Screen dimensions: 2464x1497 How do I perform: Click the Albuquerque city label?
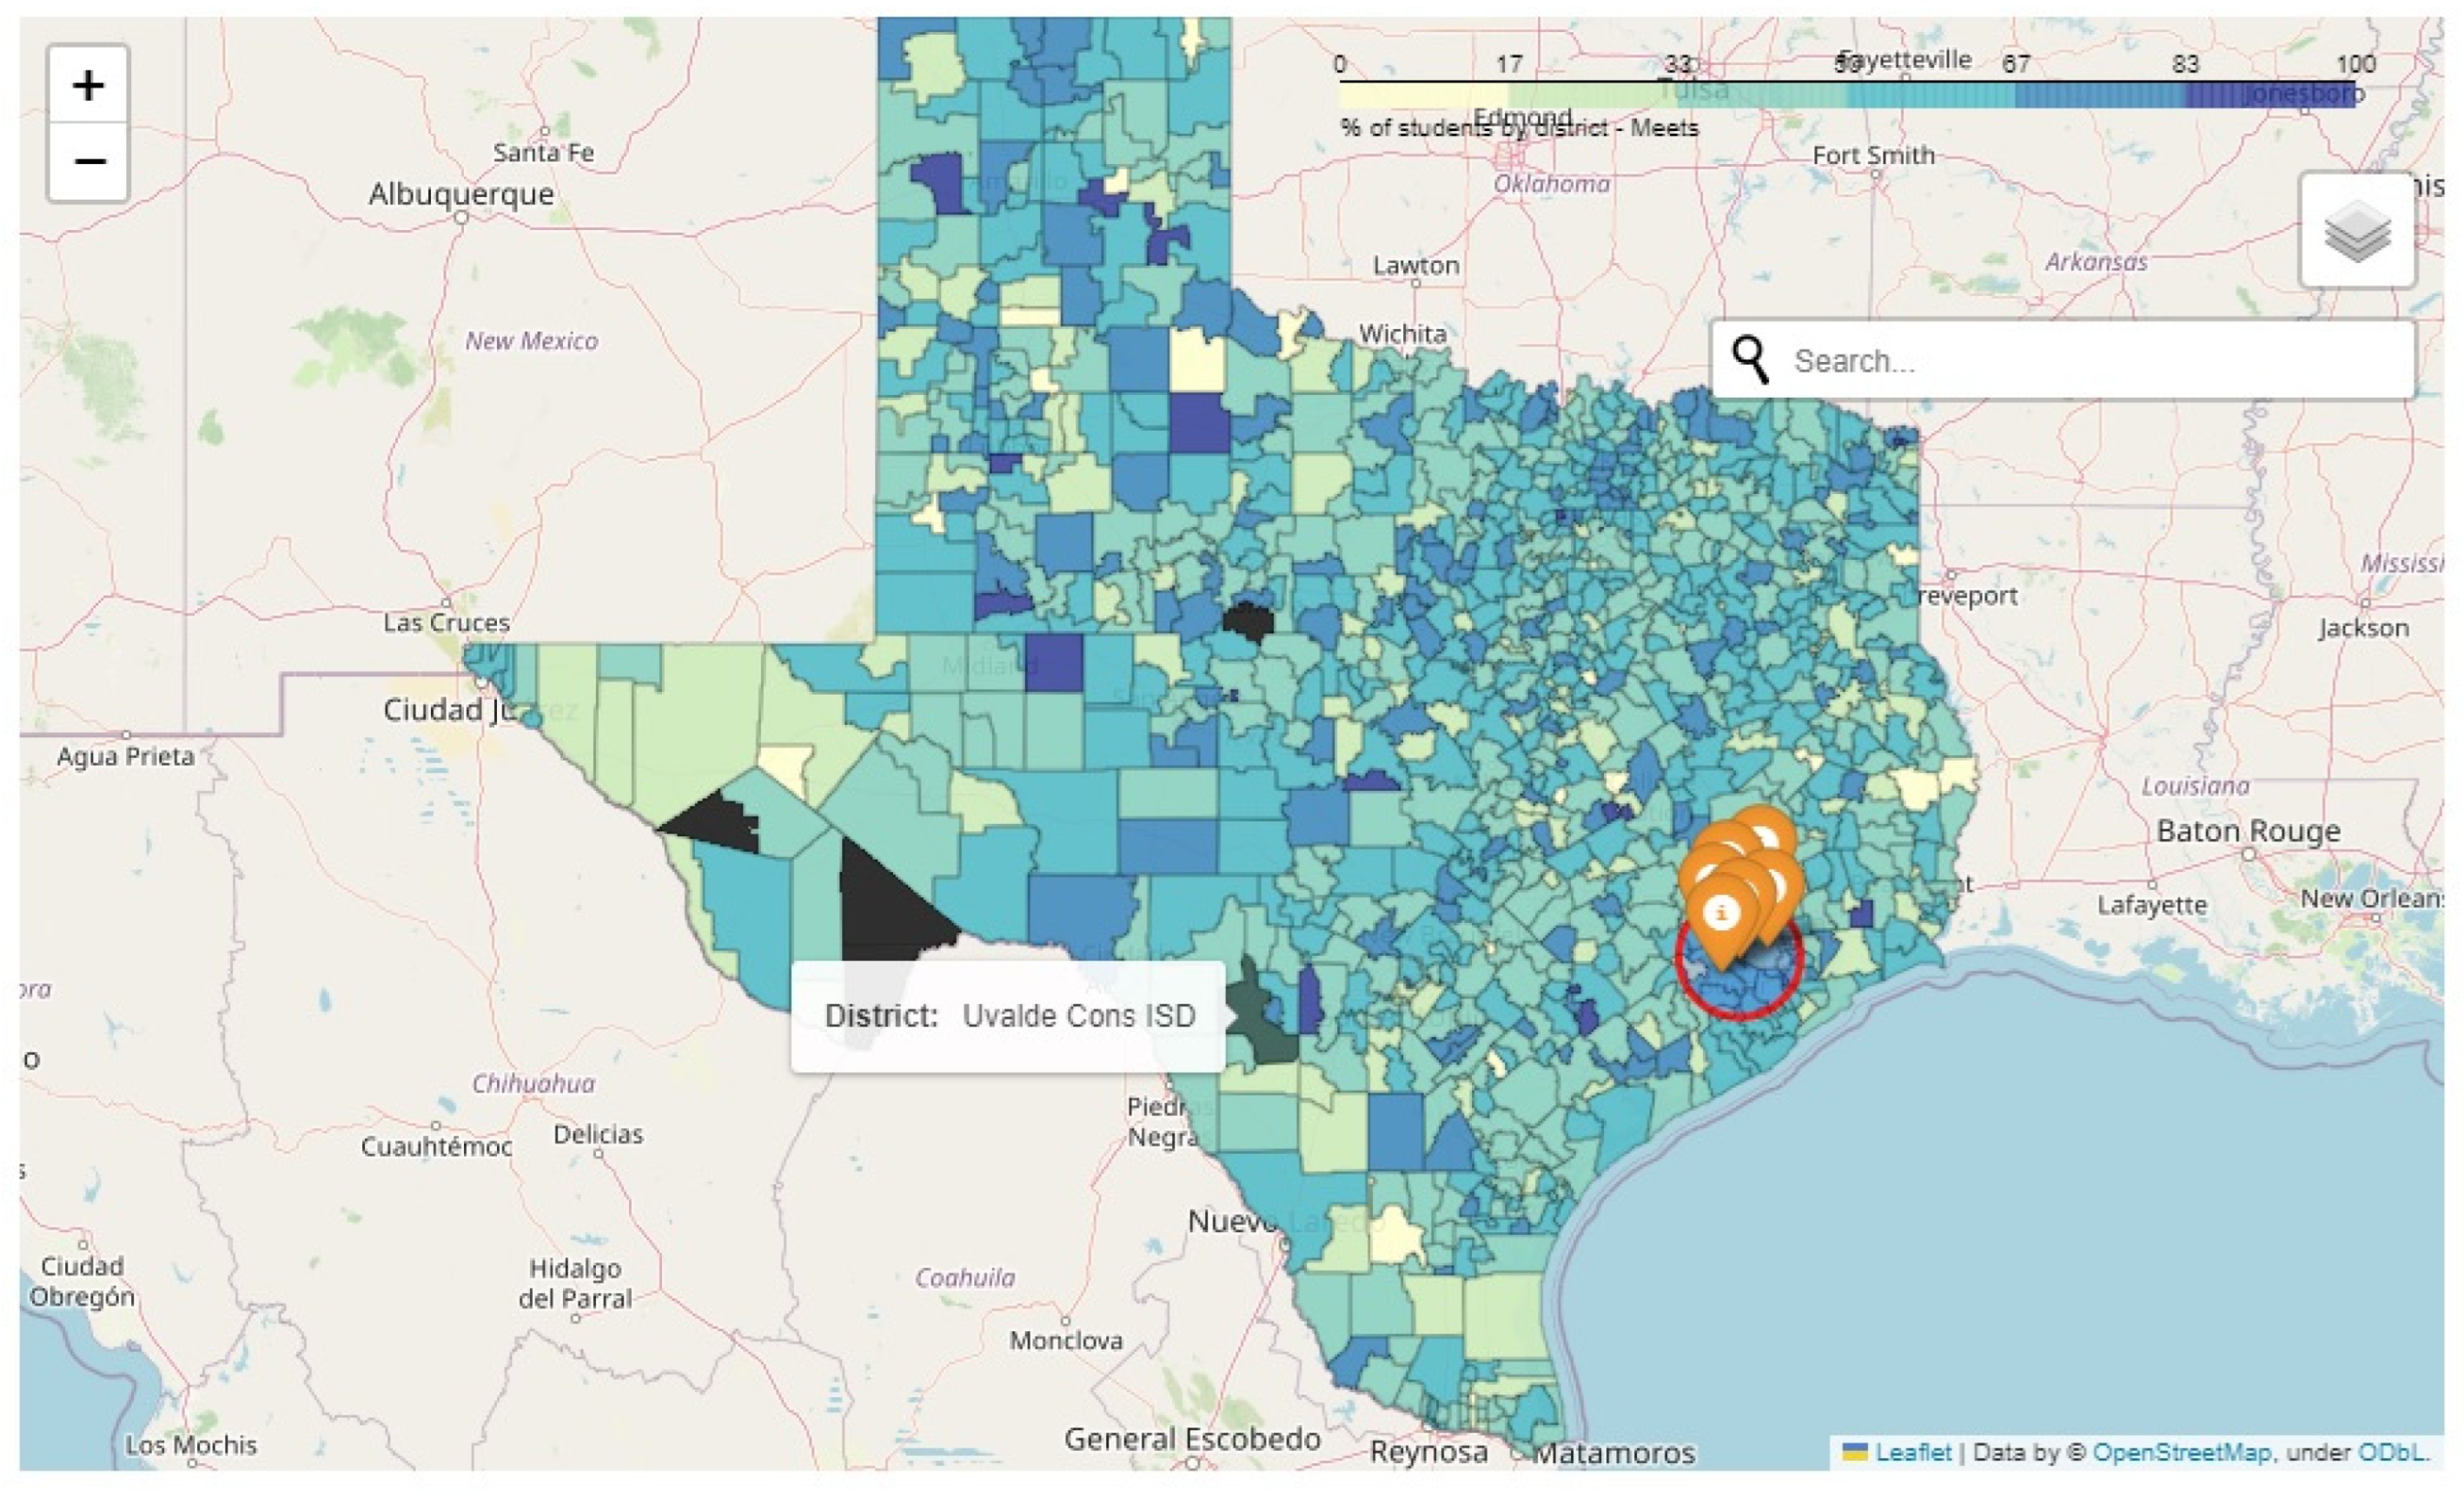point(461,194)
